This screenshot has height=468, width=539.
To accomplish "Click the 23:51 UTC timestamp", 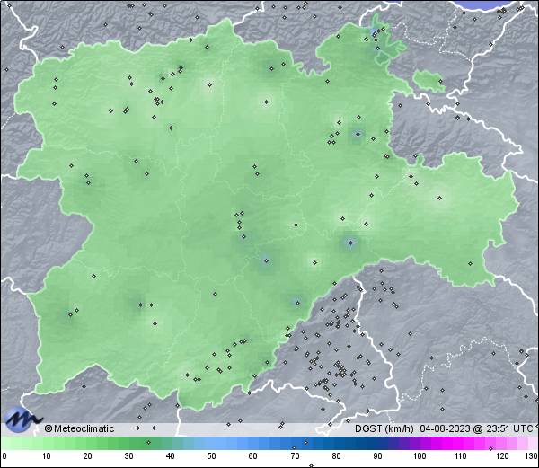I will 508,428.
